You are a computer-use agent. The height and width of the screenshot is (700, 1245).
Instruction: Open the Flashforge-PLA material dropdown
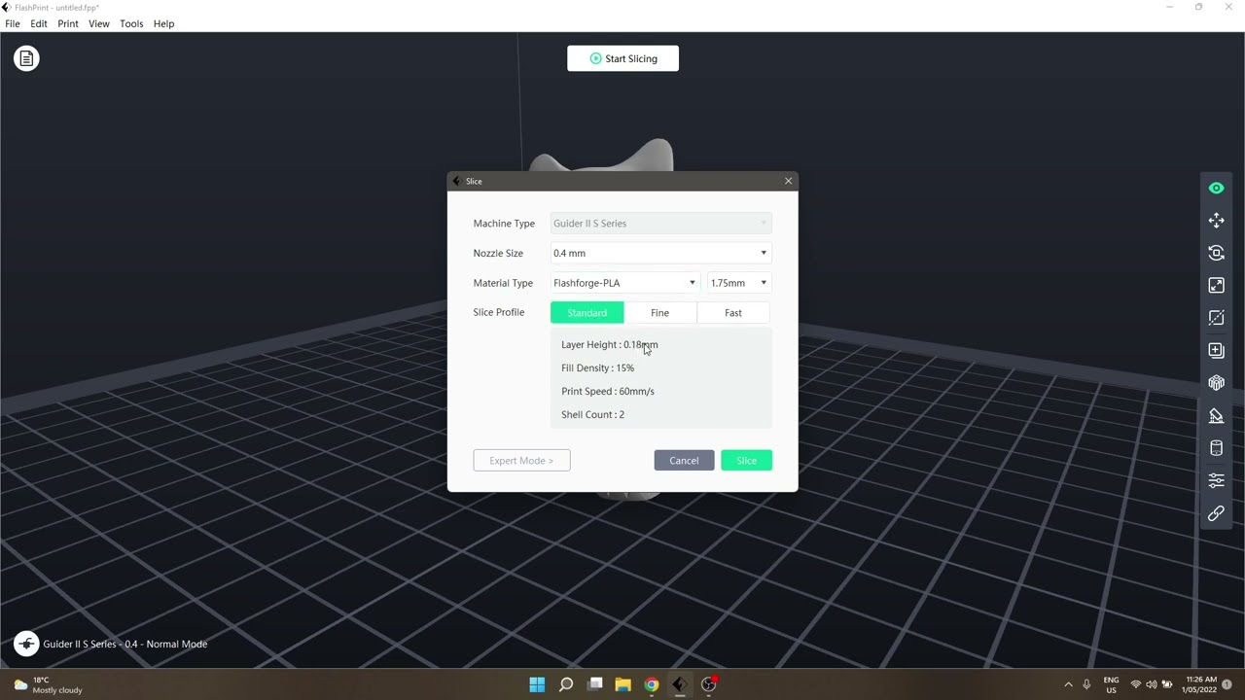click(x=625, y=283)
